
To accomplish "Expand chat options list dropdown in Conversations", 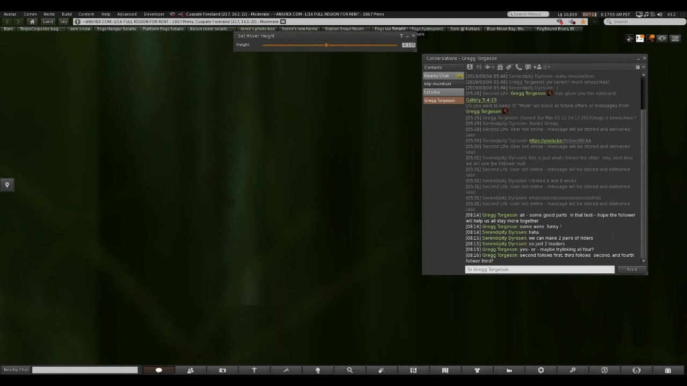I will [x=546, y=67].
